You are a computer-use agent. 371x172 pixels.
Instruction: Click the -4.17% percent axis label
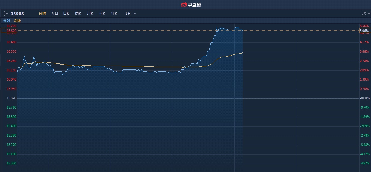[x=365, y=154]
